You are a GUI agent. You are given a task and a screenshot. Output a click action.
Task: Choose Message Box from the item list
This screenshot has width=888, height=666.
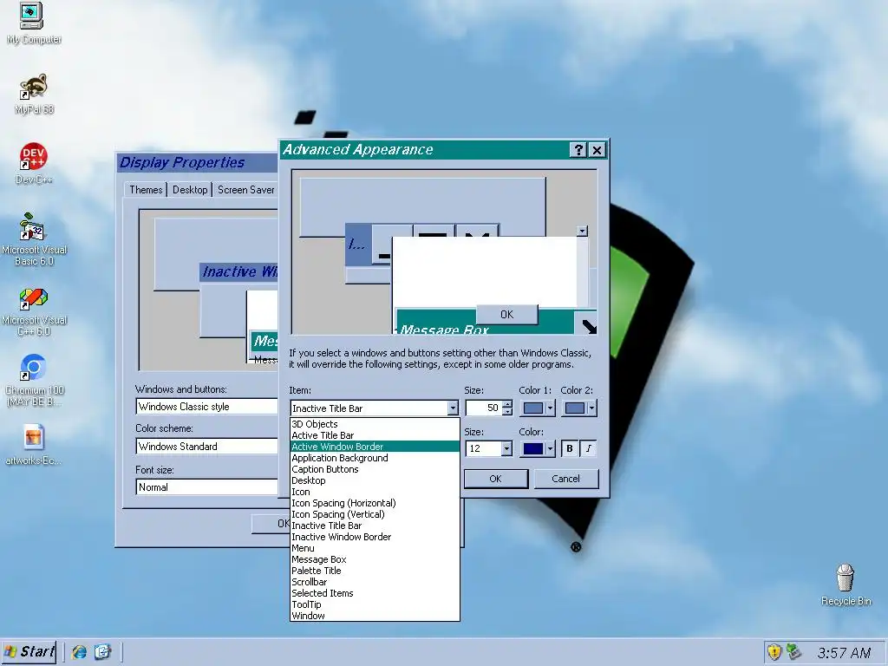tap(375, 559)
